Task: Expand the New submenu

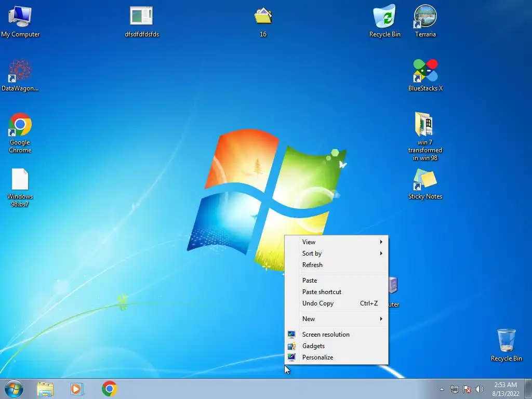Action: click(336, 319)
